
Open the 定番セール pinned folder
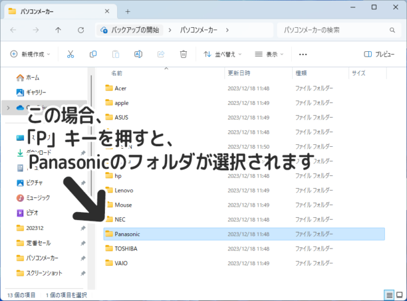pos(33,243)
